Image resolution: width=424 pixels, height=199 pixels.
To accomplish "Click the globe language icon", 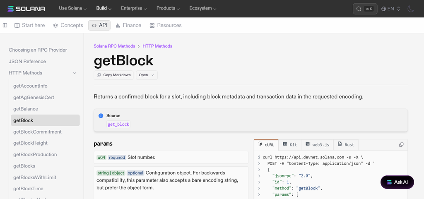I will click(383, 9).
